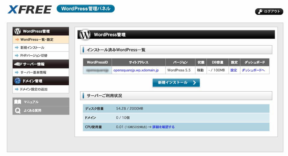Viewport: 288px width, 156px height.
Task: Open WordPress一覧・設定 in the sidebar
Action: pos(37,40)
